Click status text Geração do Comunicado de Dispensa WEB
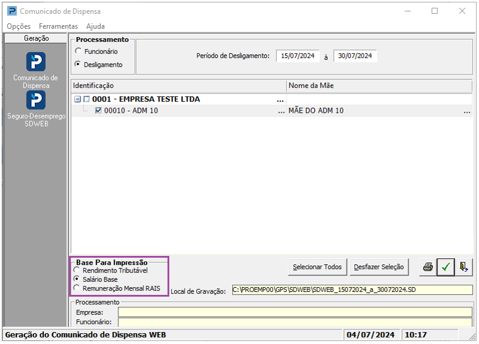The image size is (479, 344). pyautogui.click(x=85, y=335)
